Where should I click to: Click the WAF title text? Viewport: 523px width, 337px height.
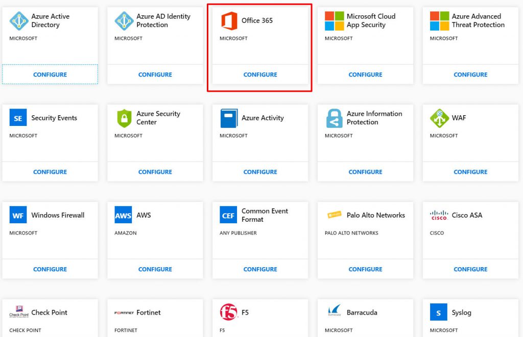459,118
